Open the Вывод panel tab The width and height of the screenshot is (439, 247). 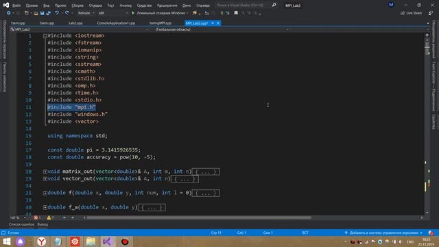point(43,224)
